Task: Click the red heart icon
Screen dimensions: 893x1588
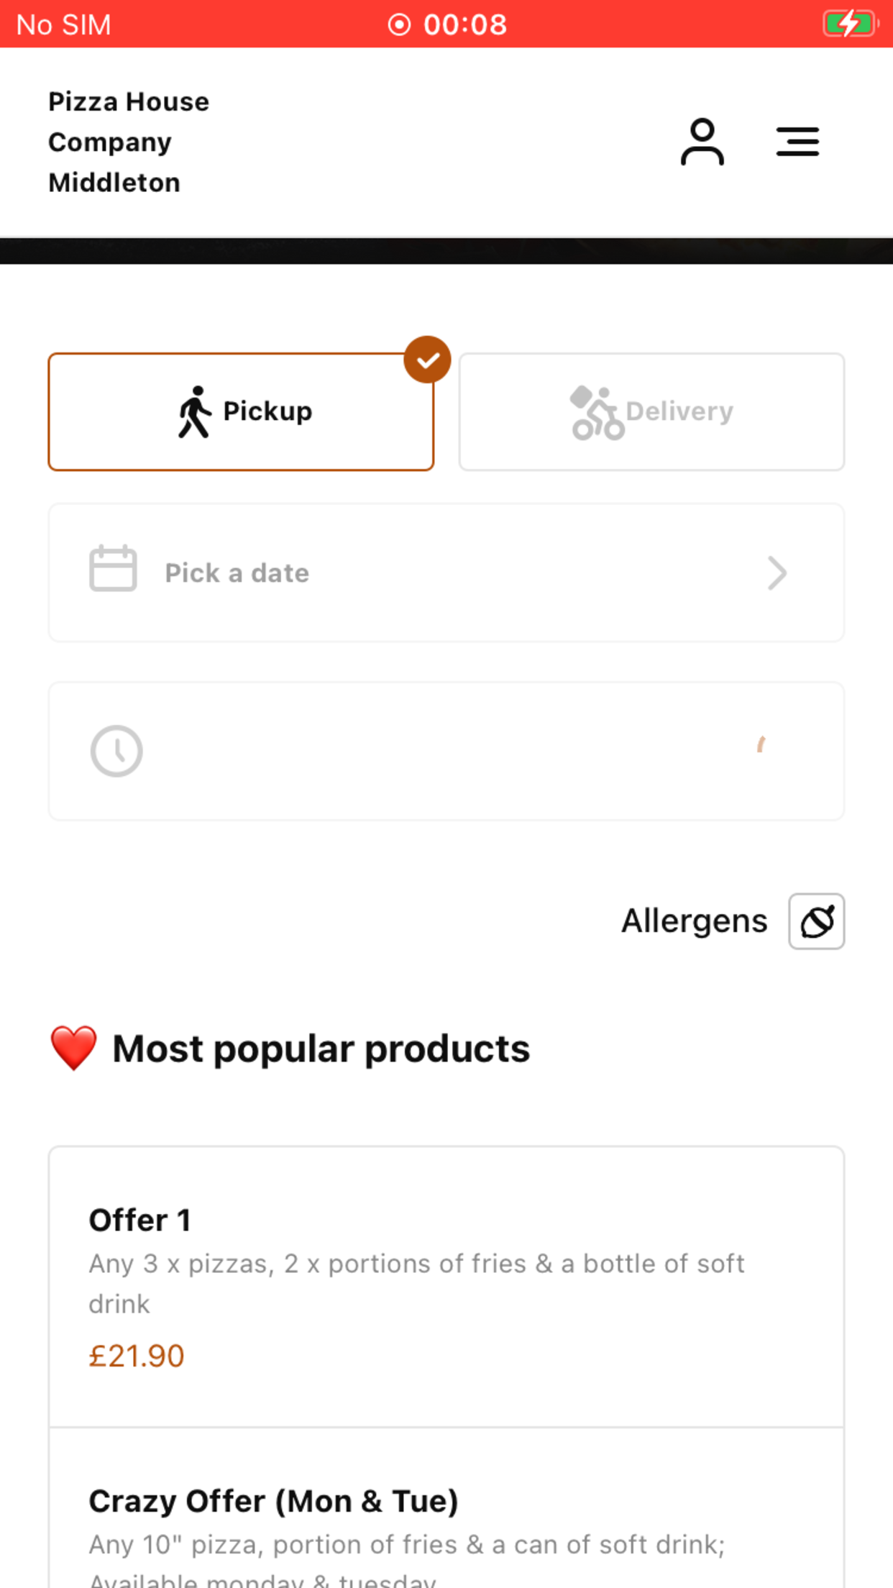Action: (x=73, y=1049)
